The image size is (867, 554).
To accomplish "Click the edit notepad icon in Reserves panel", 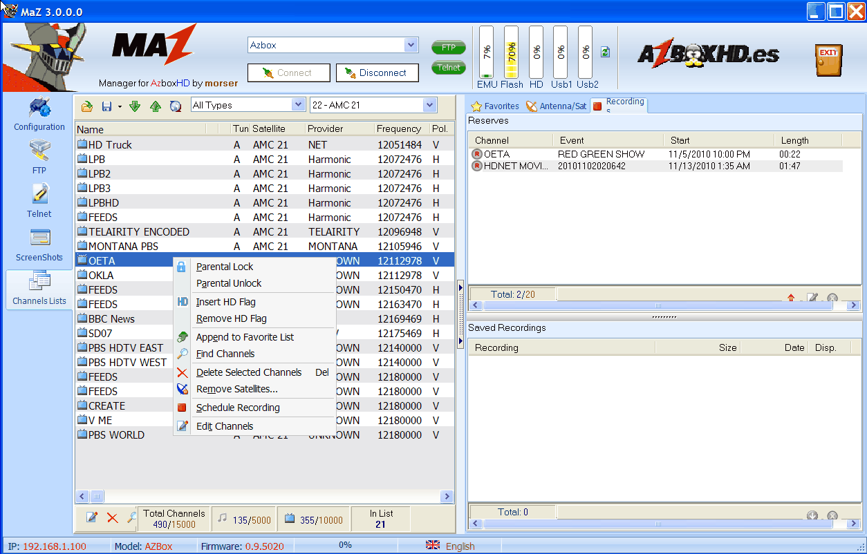I will pos(812,298).
